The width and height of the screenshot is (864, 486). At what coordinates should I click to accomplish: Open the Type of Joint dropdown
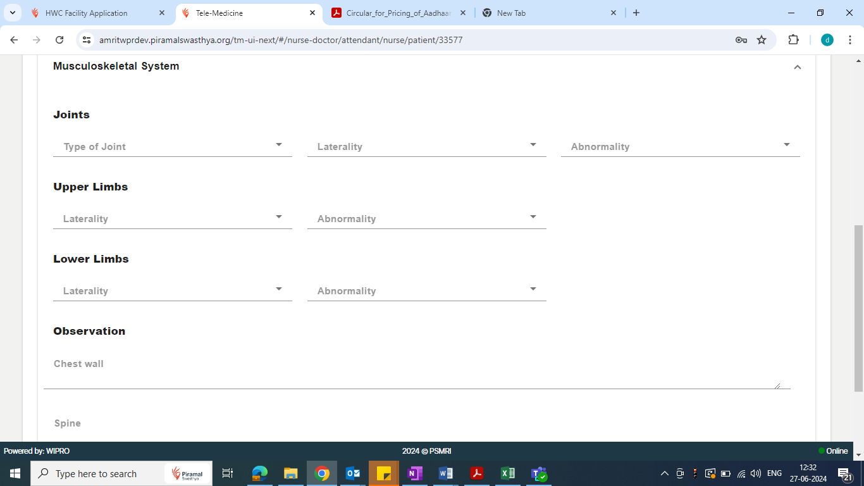(173, 146)
